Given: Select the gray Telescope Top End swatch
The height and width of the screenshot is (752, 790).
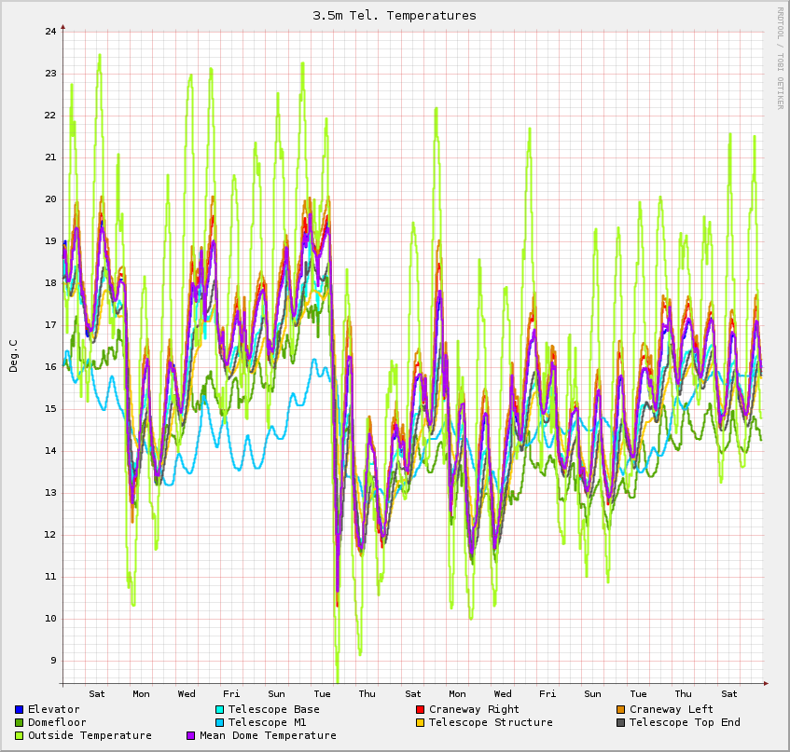Looking at the screenshot, I should click(621, 723).
